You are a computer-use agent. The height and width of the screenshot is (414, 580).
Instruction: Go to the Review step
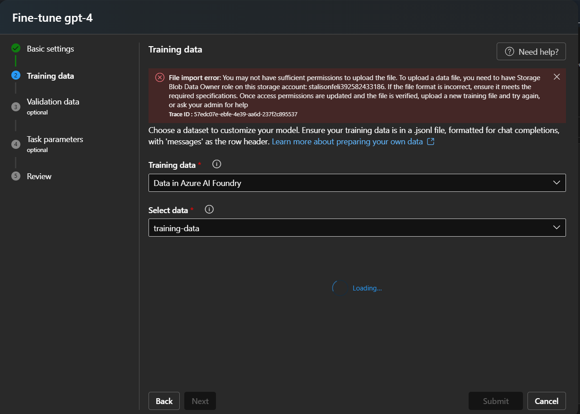(39, 176)
